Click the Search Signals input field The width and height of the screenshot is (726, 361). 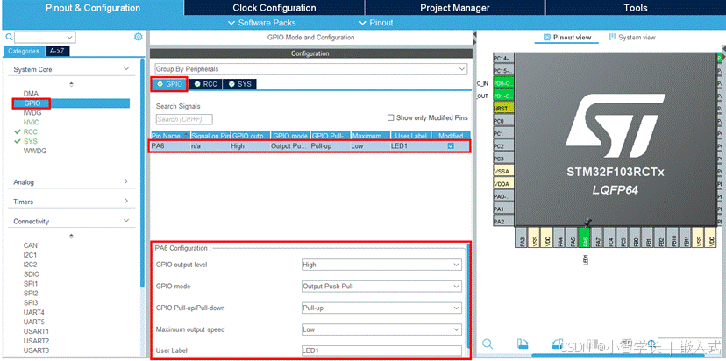(x=184, y=119)
